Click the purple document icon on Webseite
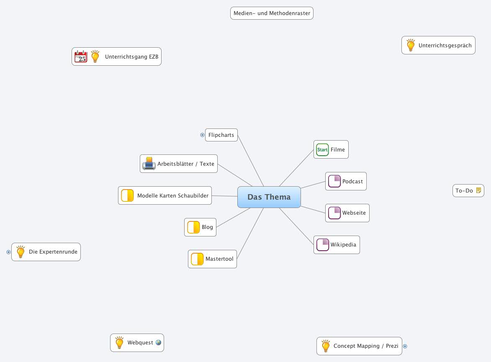The image size is (491, 362). 334,213
